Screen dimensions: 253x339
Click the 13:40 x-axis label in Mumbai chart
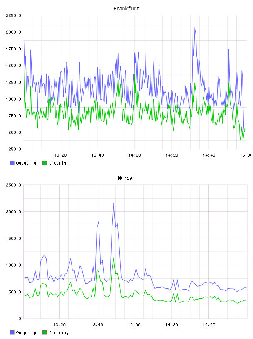(x=97, y=325)
